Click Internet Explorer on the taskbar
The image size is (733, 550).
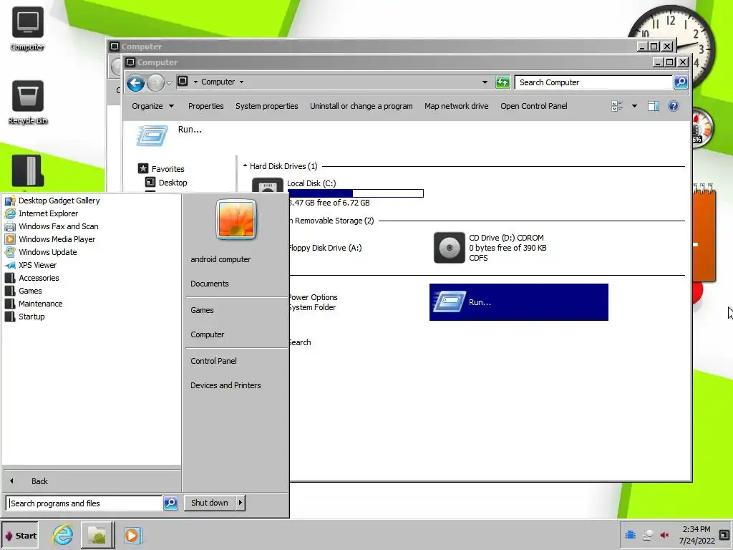click(63, 534)
